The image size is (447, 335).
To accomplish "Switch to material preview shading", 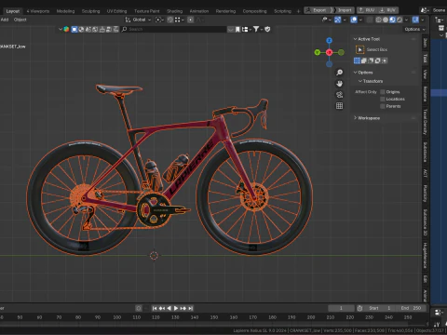I will [x=392, y=20].
